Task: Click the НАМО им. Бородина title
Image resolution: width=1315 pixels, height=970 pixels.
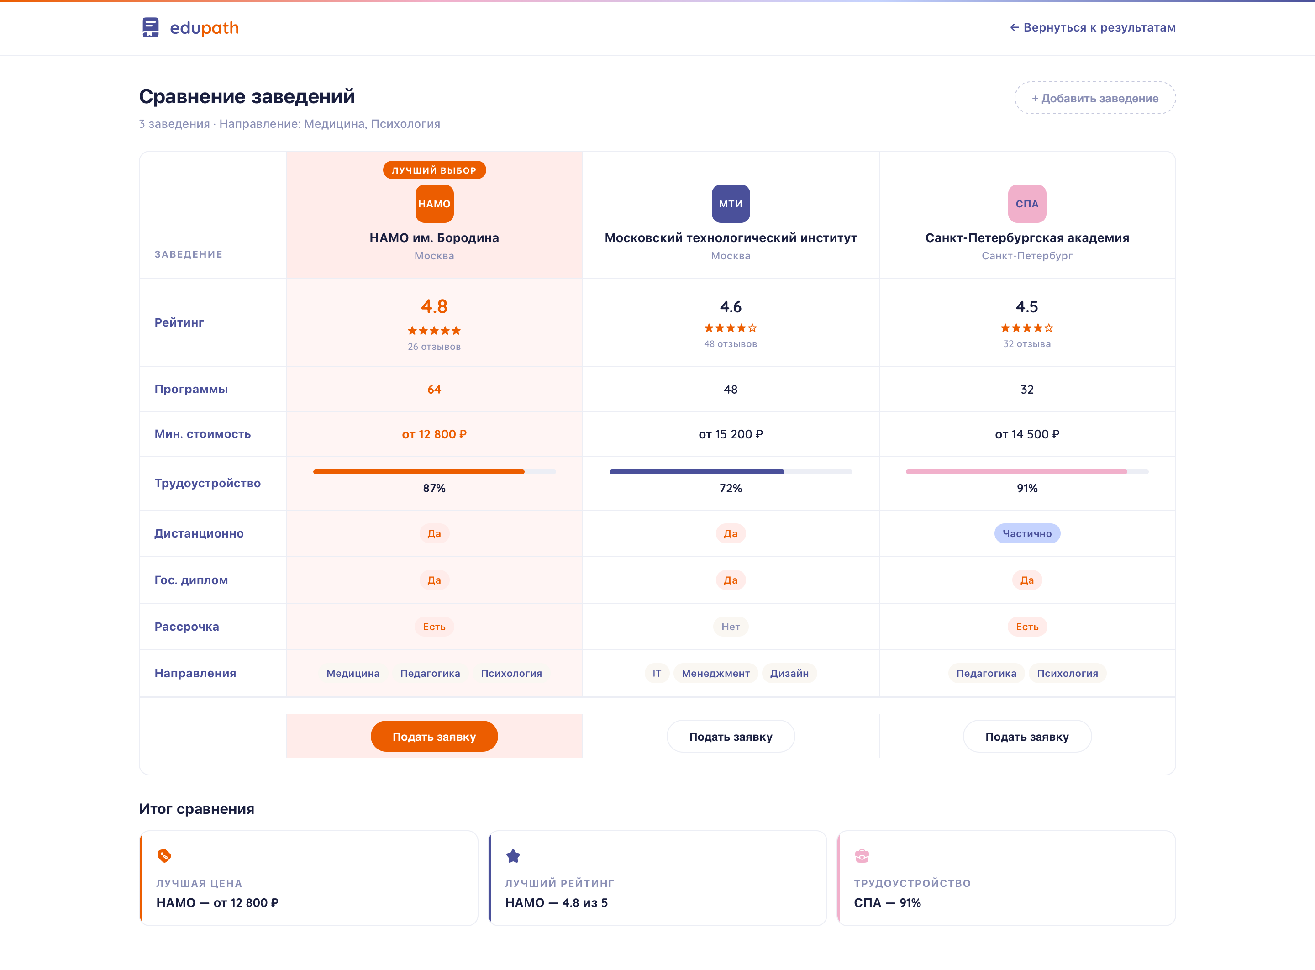Action: (434, 238)
